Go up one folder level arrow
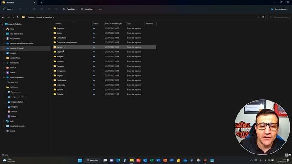292x164 pixels. [x=17, y=17]
